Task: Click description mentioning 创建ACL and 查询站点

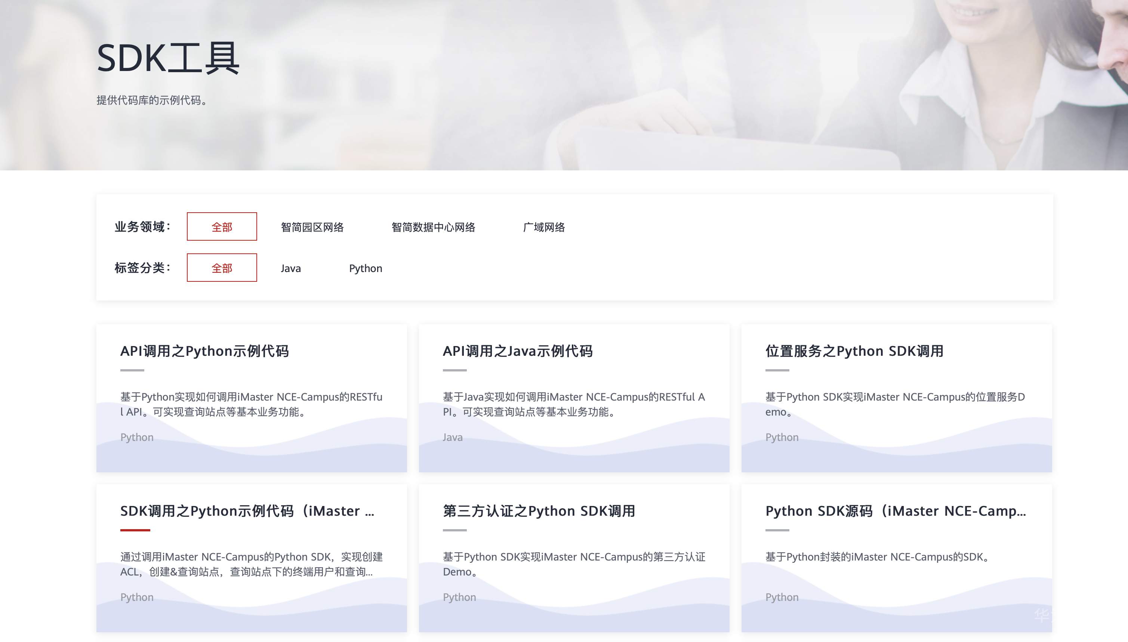Action: click(x=252, y=564)
